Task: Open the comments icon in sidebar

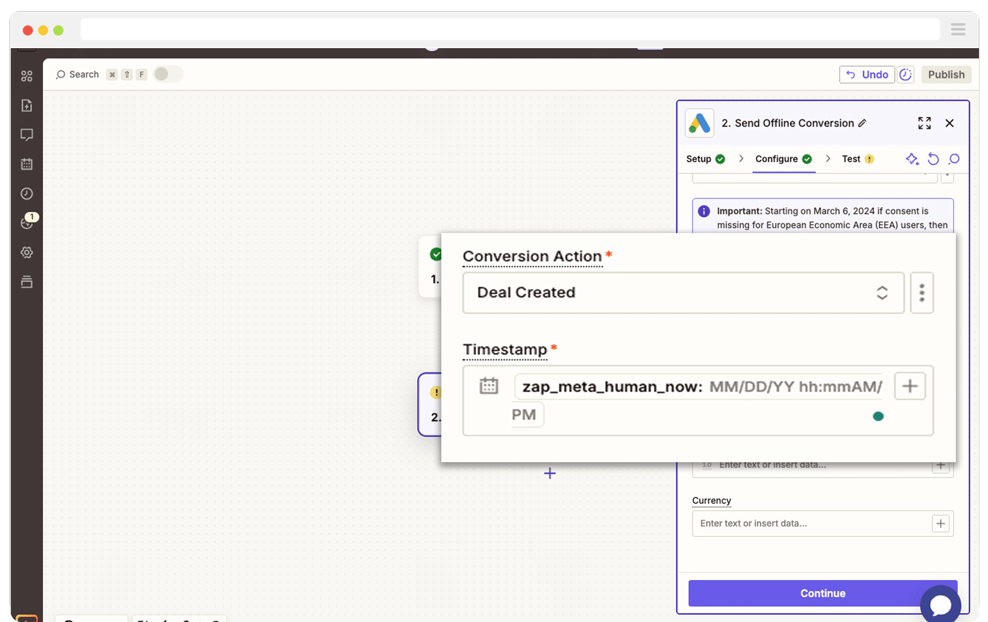Action: pos(26,135)
